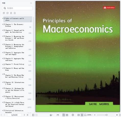Viewport: 121px width, 117px height.
Task: Expand Chapter 5: Aggregate Demand and Supply
Action: (3, 53)
